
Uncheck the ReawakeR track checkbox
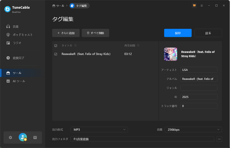click(56, 54)
